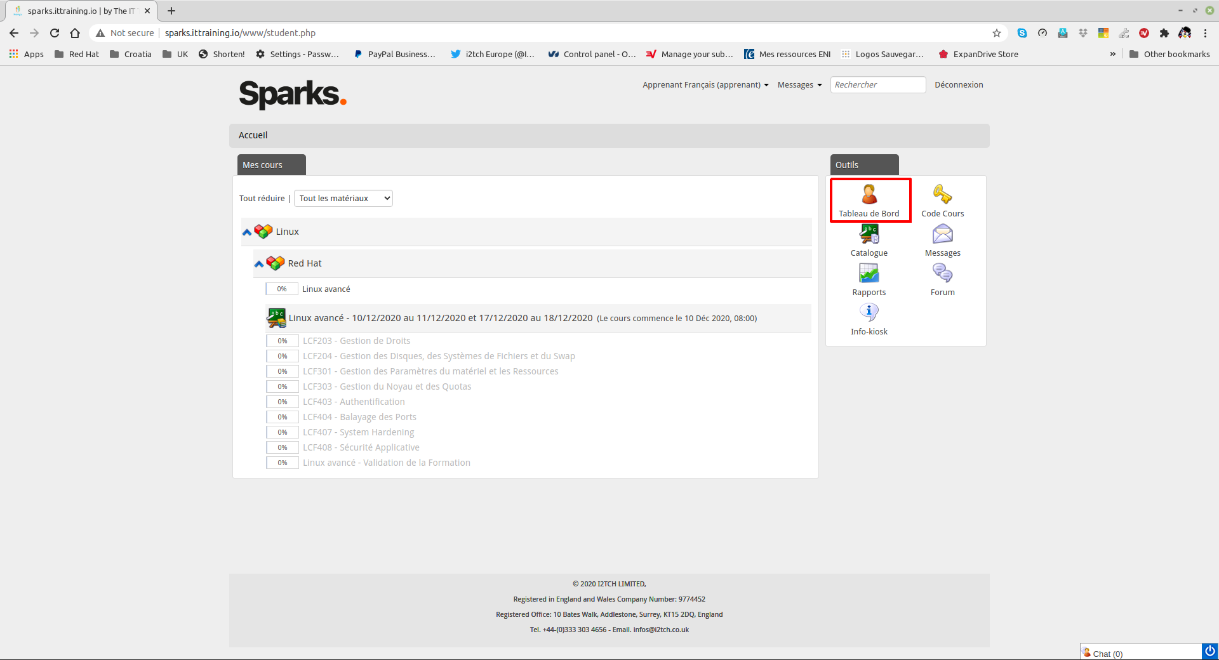1219x660 pixels.
Task: Open the Tableau de Bord tool
Action: 869,200
